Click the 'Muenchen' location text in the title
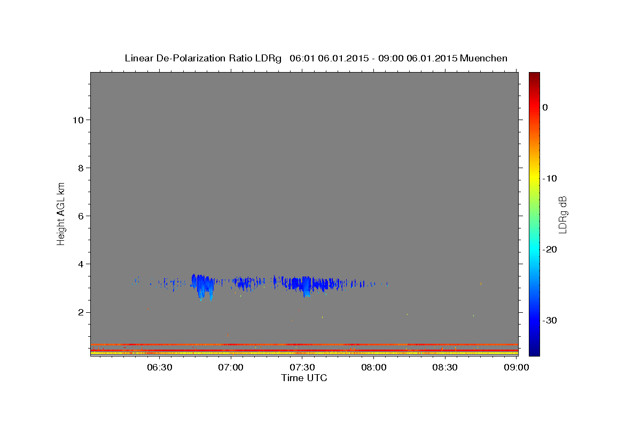 [x=484, y=58]
